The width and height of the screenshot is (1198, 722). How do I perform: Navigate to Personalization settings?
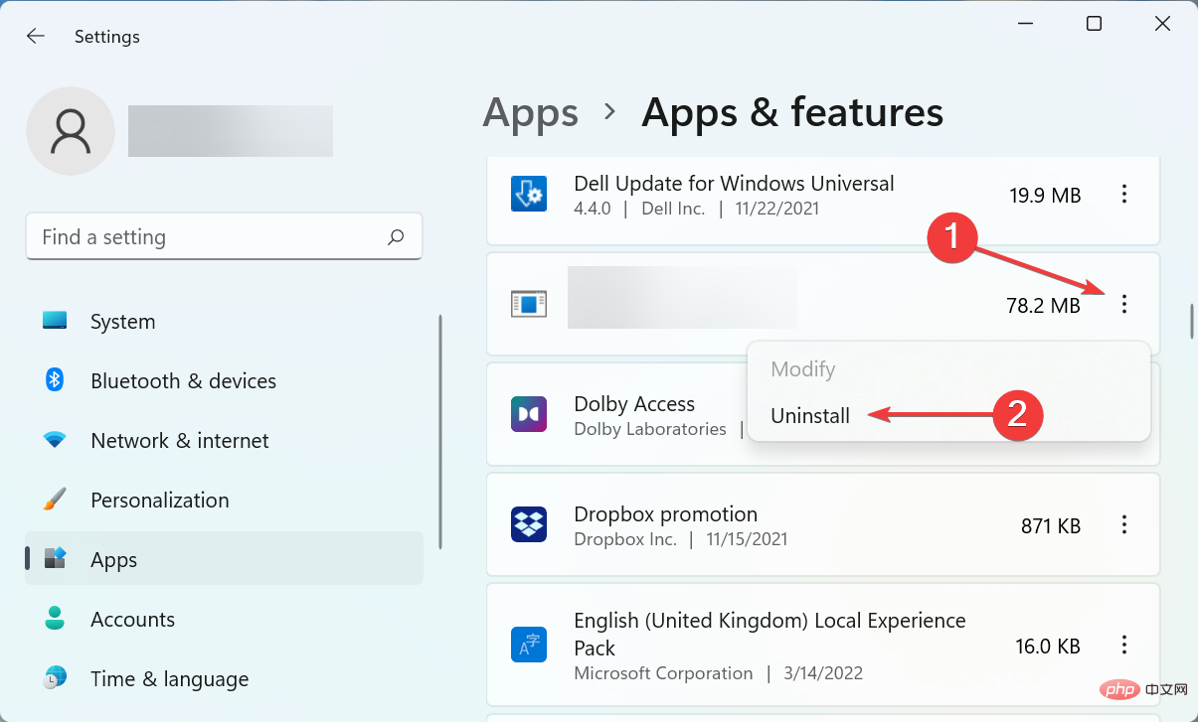click(159, 501)
